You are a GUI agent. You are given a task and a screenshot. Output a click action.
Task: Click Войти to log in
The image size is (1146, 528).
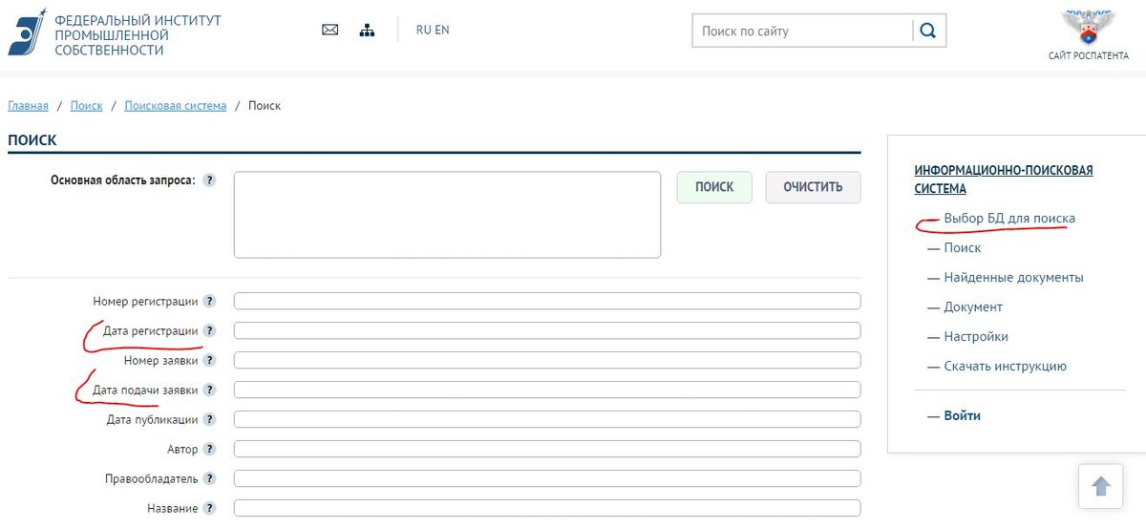[x=962, y=416]
